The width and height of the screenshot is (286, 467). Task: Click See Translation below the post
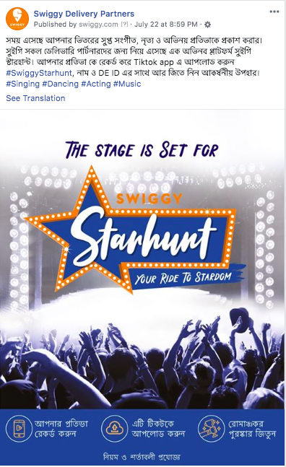35,98
